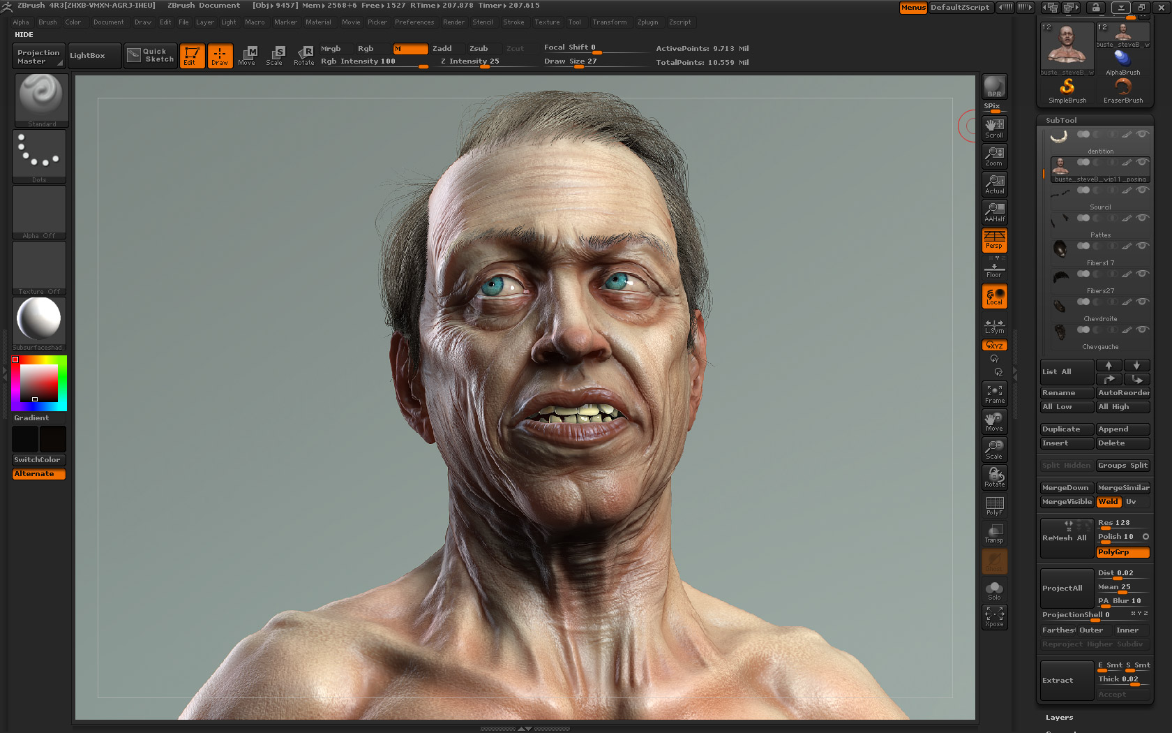This screenshot has width=1172, height=733.
Task: Click the Quick Sketch button
Action: pyautogui.click(x=151, y=55)
